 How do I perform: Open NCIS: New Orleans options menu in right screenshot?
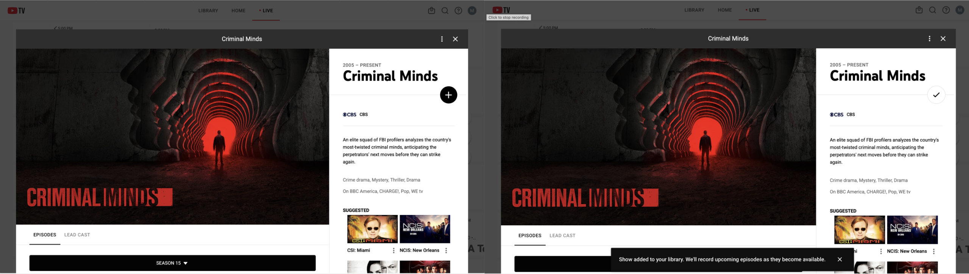click(934, 251)
